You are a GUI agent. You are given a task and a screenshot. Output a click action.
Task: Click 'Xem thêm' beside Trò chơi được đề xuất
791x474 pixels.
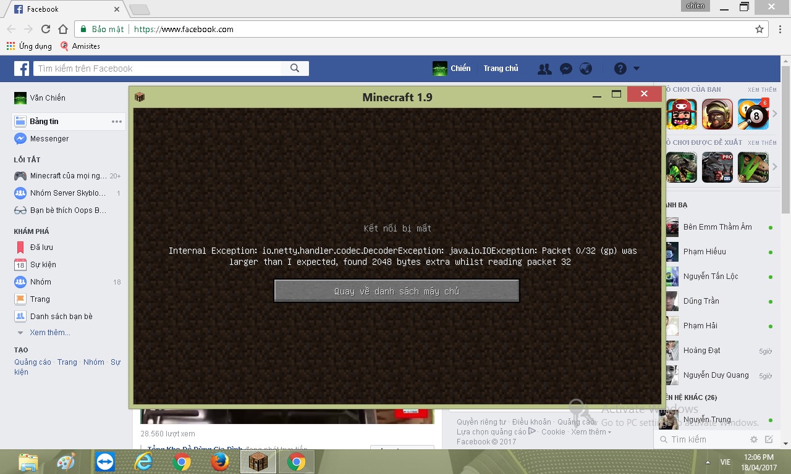click(762, 143)
